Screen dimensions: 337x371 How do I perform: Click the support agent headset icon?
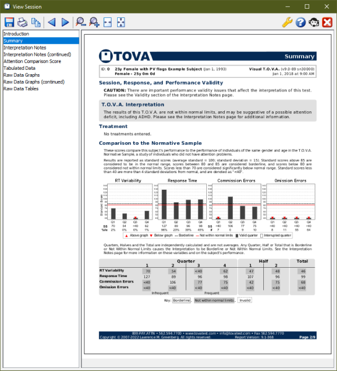coord(314,22)
